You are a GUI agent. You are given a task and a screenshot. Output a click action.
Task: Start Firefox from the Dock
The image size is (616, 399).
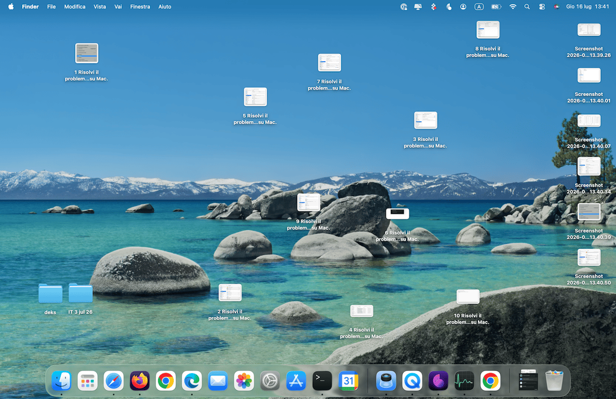coord(140,381)
